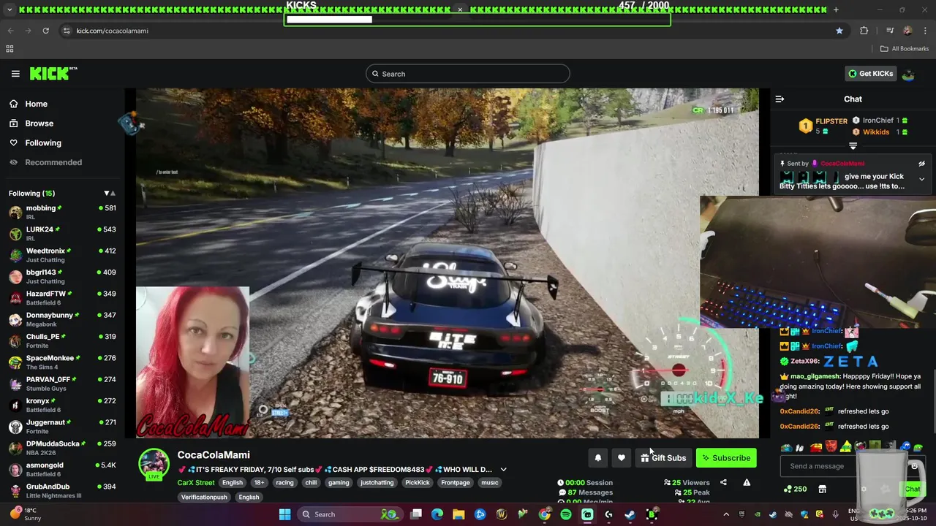Click the green Subscribe button
This screenshot has height=526, width=936.
coord(726,458)
